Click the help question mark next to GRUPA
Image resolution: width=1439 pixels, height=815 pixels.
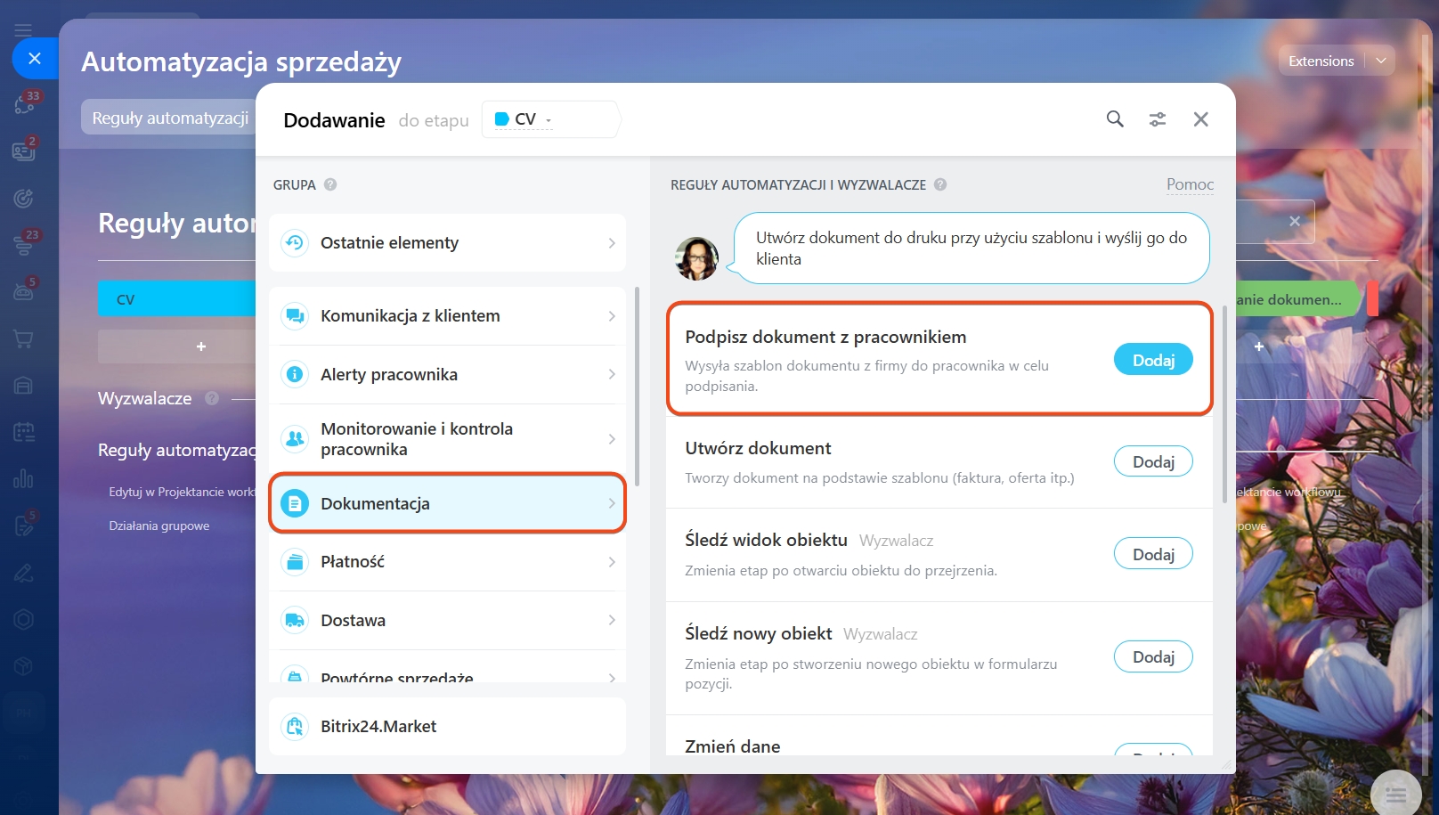(330, 184)
